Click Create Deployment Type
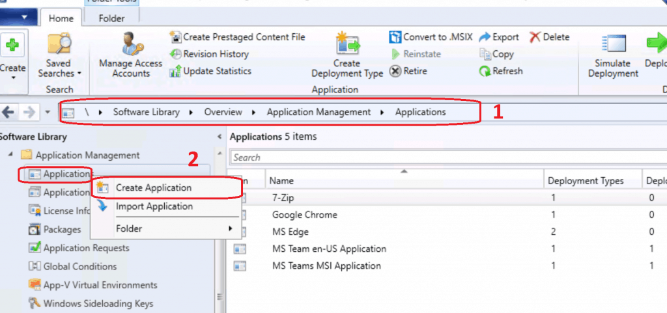Viewport: 667px width, 313px height. (x=347, y=56)
